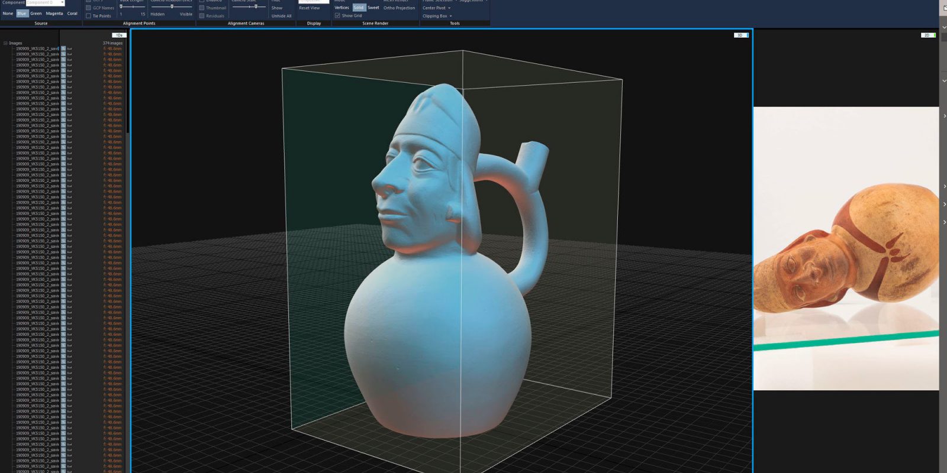Toggle the GCP Names checkbox

pos(89,8)
